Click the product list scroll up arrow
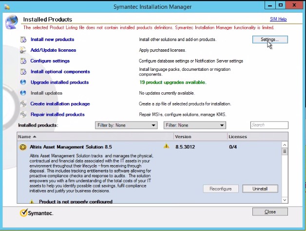The width and height of the screenshot is (306, 231). pyautogui.click(x=285, y=145)
